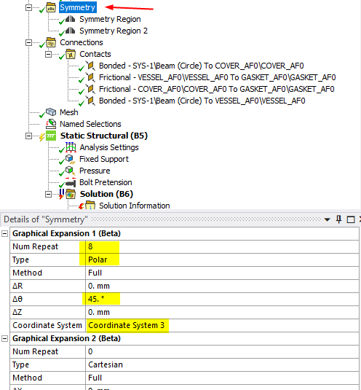Click the Num Repeat value 8 field
The height and width of the screenshot is (390, 361).
222,246
